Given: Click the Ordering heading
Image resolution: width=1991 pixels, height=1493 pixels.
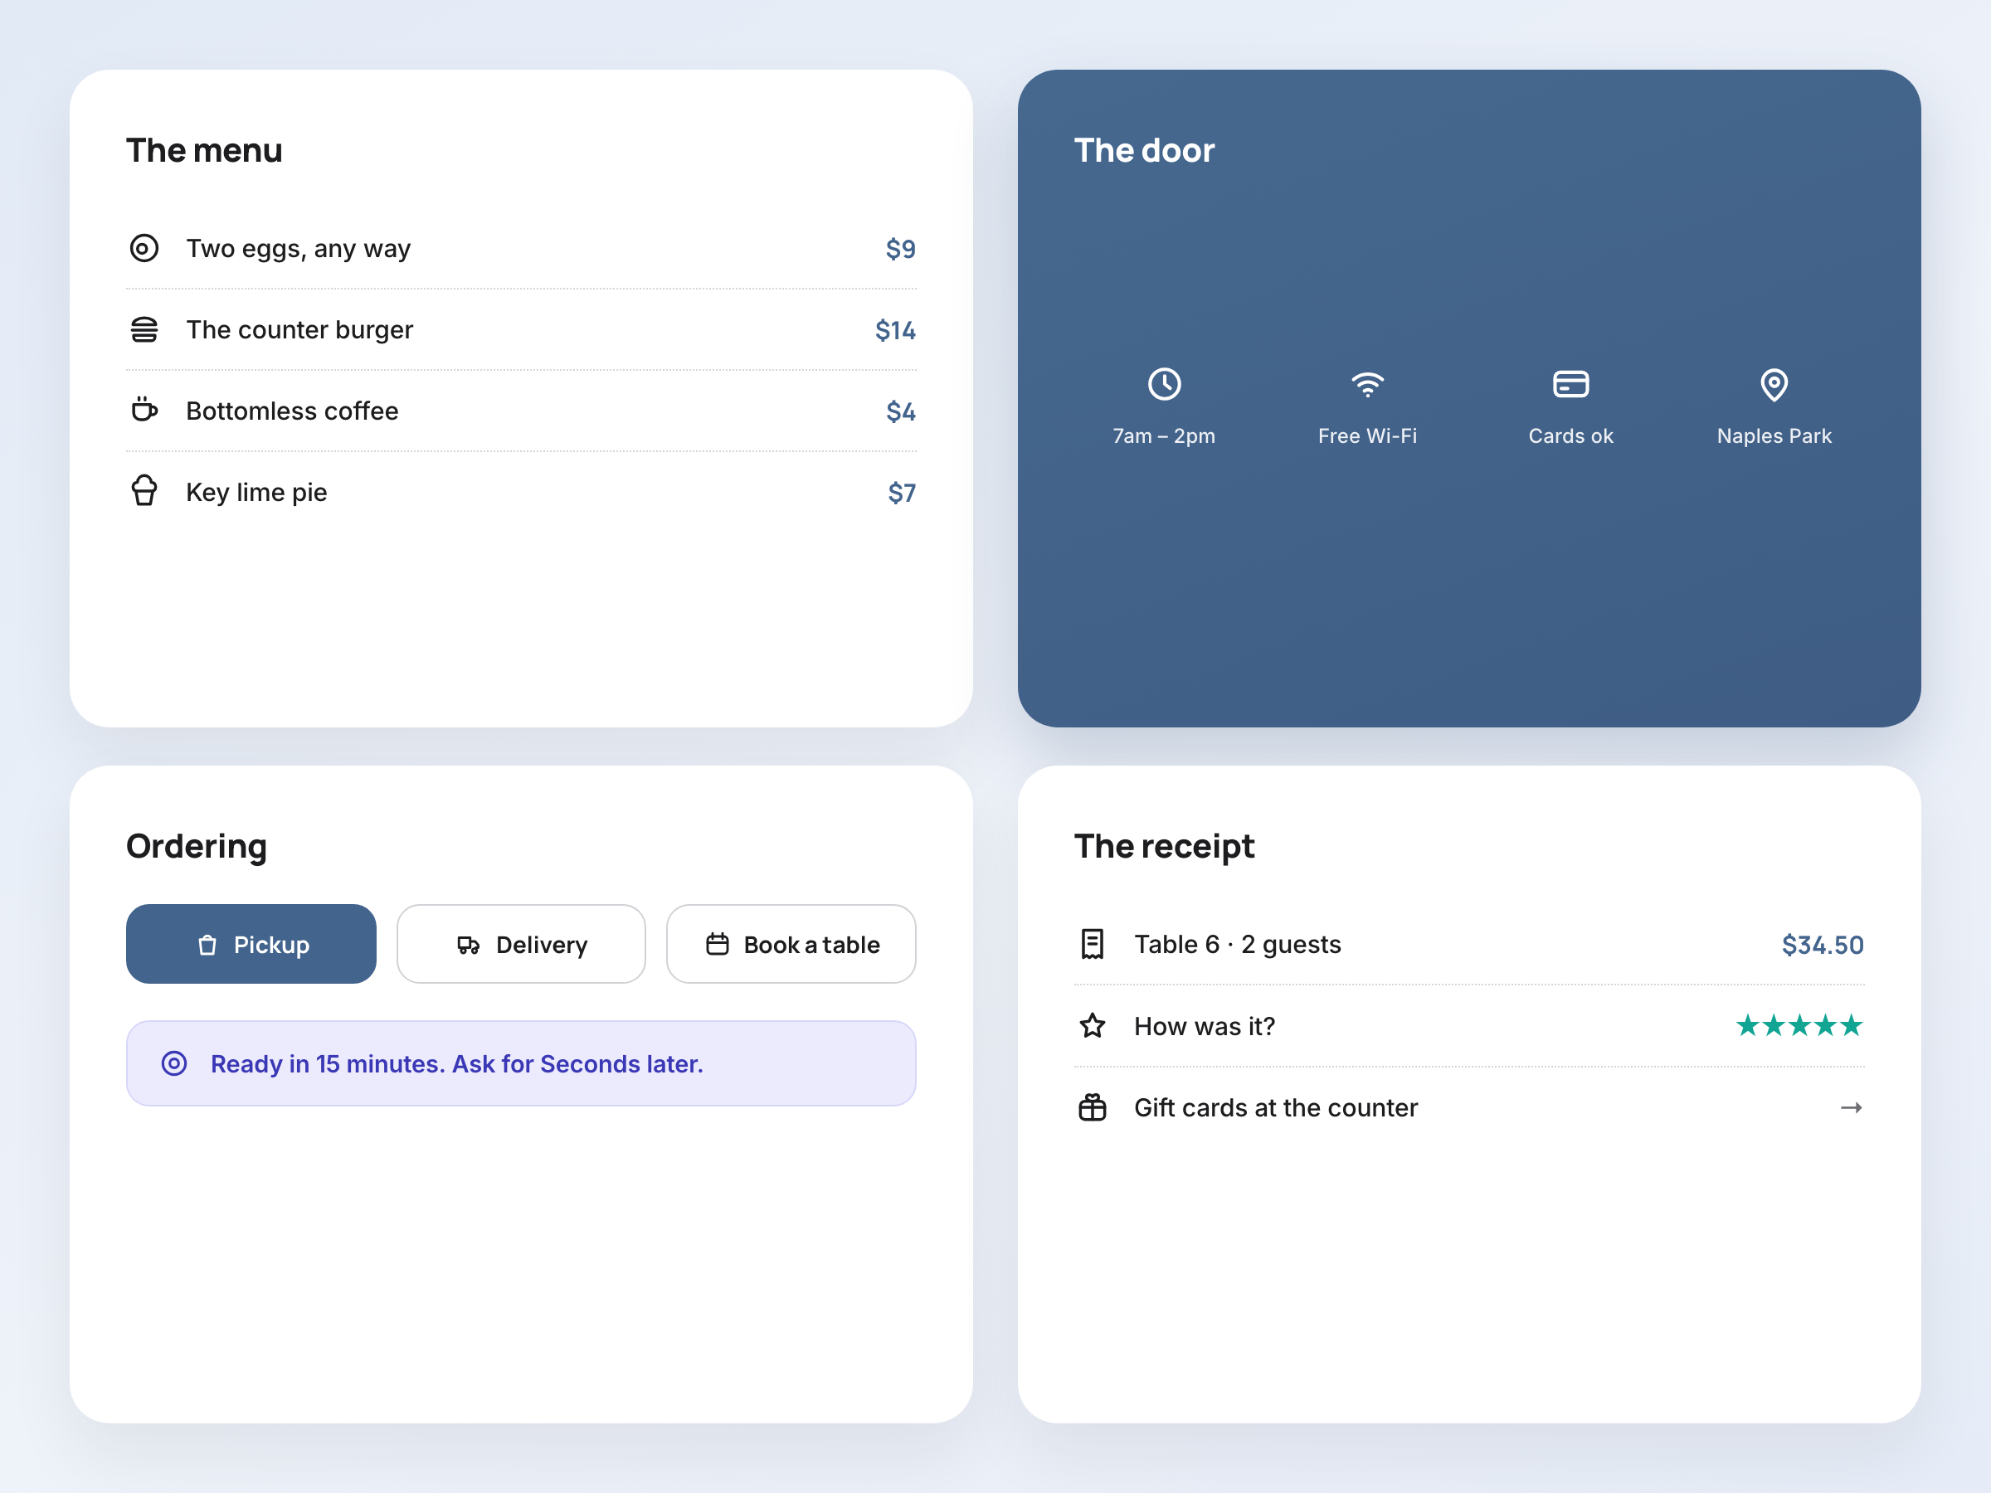Looking at the screenshot, I should (197, 847).
